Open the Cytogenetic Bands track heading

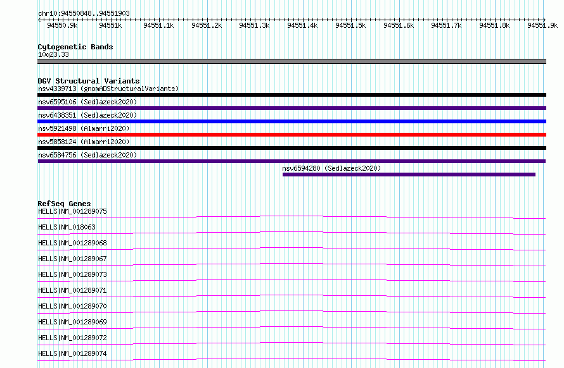tap(75, 47)
